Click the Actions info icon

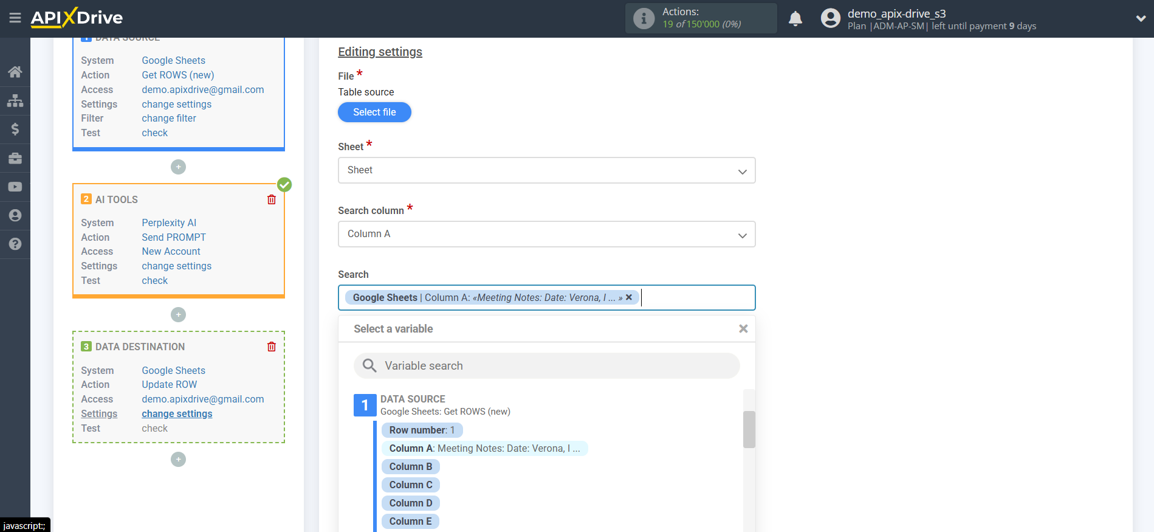point(644,18)
